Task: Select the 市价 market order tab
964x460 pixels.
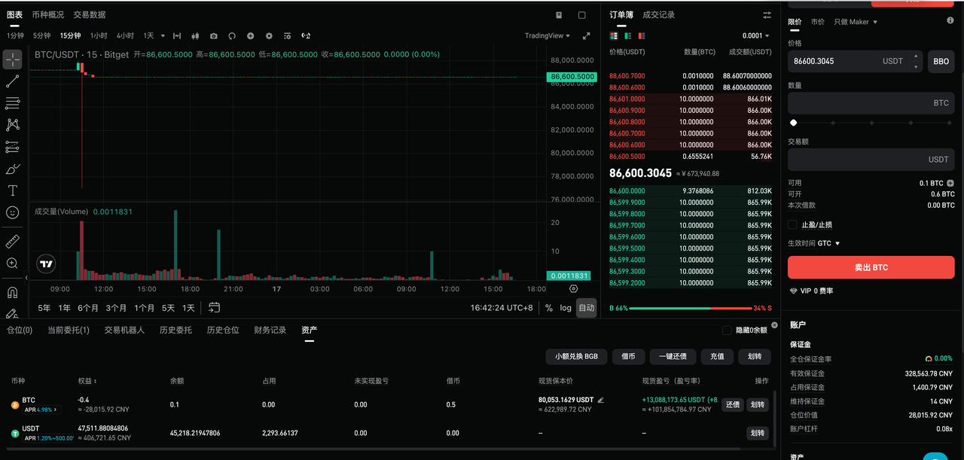Action: [817, 22]
